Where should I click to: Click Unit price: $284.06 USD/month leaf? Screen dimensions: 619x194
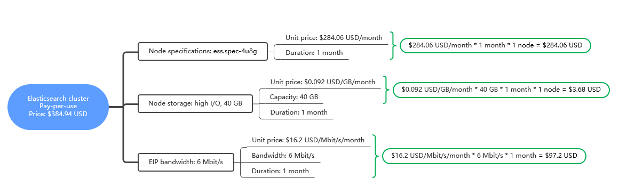pyautogui.click(x=334, y=38)
